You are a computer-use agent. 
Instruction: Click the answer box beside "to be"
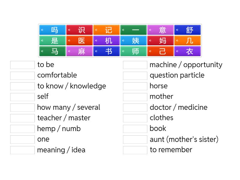coord(22,65)
